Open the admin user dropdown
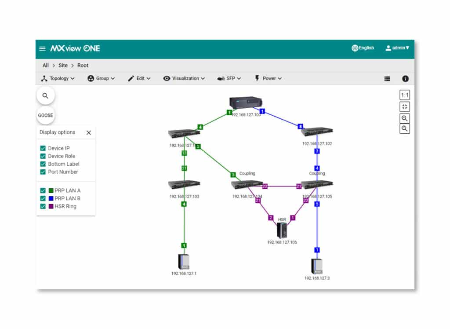Screen dimensions: 450x329 (397, 48)
